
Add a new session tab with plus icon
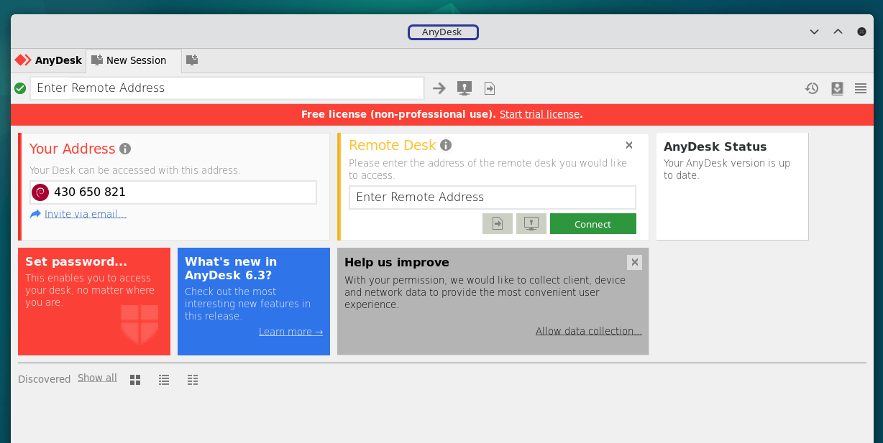click(x=192, y=60)
